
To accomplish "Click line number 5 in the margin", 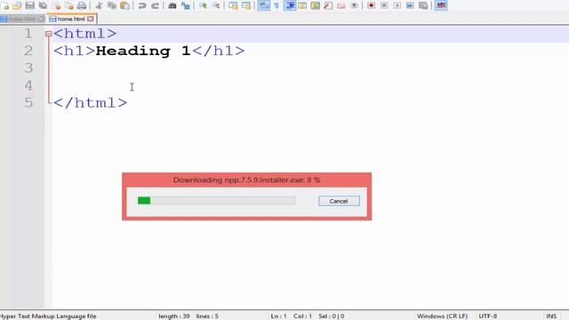I will pyautogui.click(x=28, y=103).
